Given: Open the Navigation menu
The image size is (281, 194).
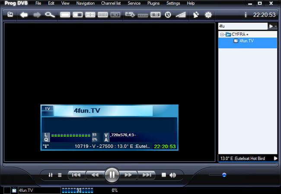Looking at the screenshot, I should [85, 3].
